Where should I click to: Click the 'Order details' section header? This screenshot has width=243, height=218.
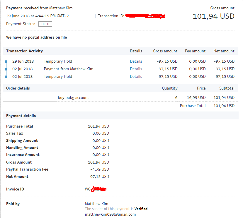pos(18,88)
